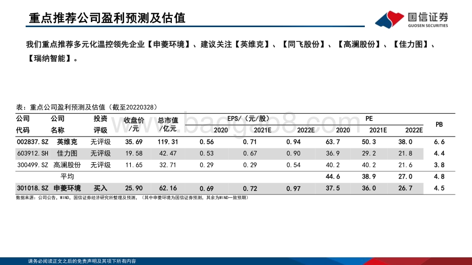
Task: Click average PE value 27.0
Action: [x=405, y=176]
